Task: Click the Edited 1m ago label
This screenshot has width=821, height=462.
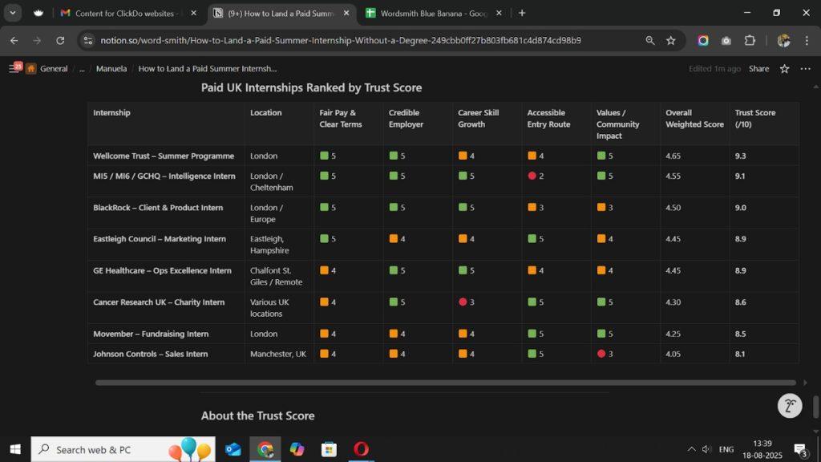Action: click(x=714, y=69)
